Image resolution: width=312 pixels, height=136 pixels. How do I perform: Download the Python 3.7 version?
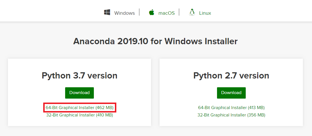coord(79,93)
